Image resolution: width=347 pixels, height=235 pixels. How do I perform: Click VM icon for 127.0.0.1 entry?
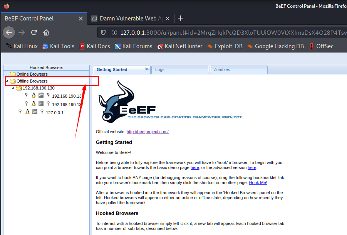[x=35, y=112]
